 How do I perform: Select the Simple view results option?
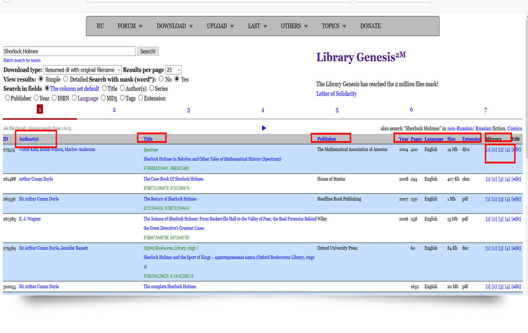pos(41,79)
